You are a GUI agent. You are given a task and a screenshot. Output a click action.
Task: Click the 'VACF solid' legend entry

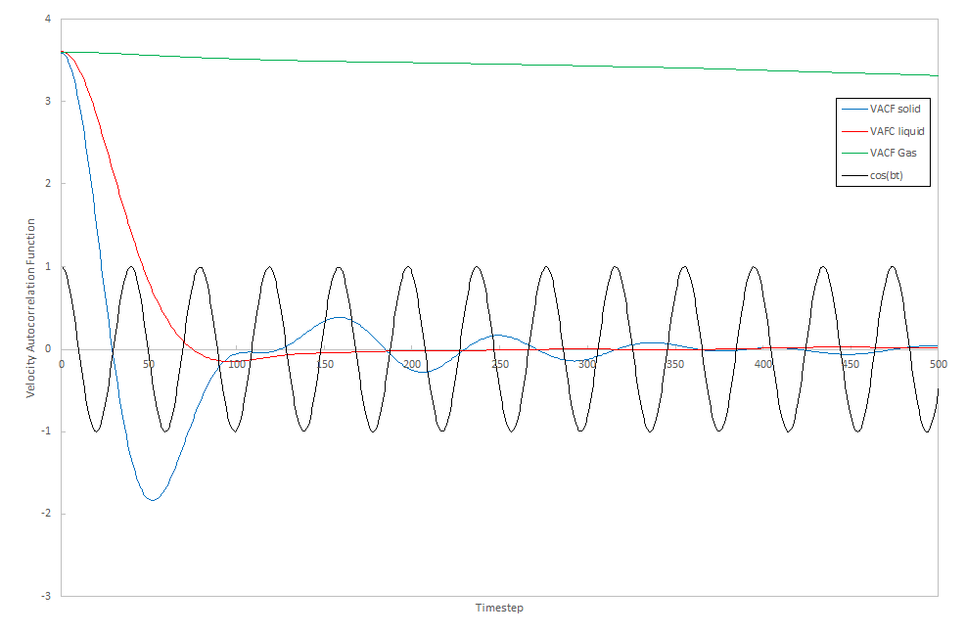point(882,109)
